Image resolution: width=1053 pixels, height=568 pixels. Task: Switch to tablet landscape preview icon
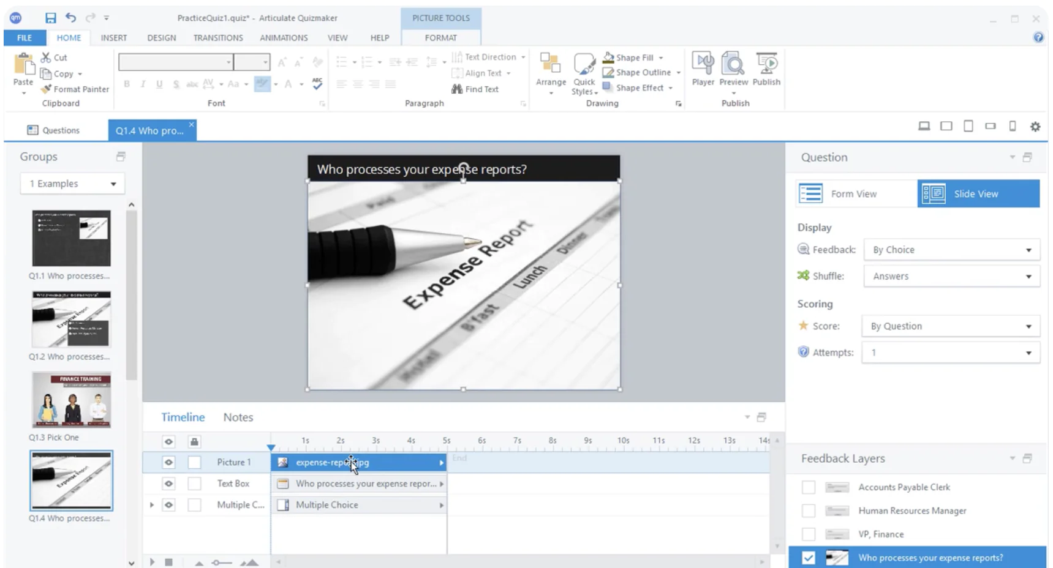point(946,126)
